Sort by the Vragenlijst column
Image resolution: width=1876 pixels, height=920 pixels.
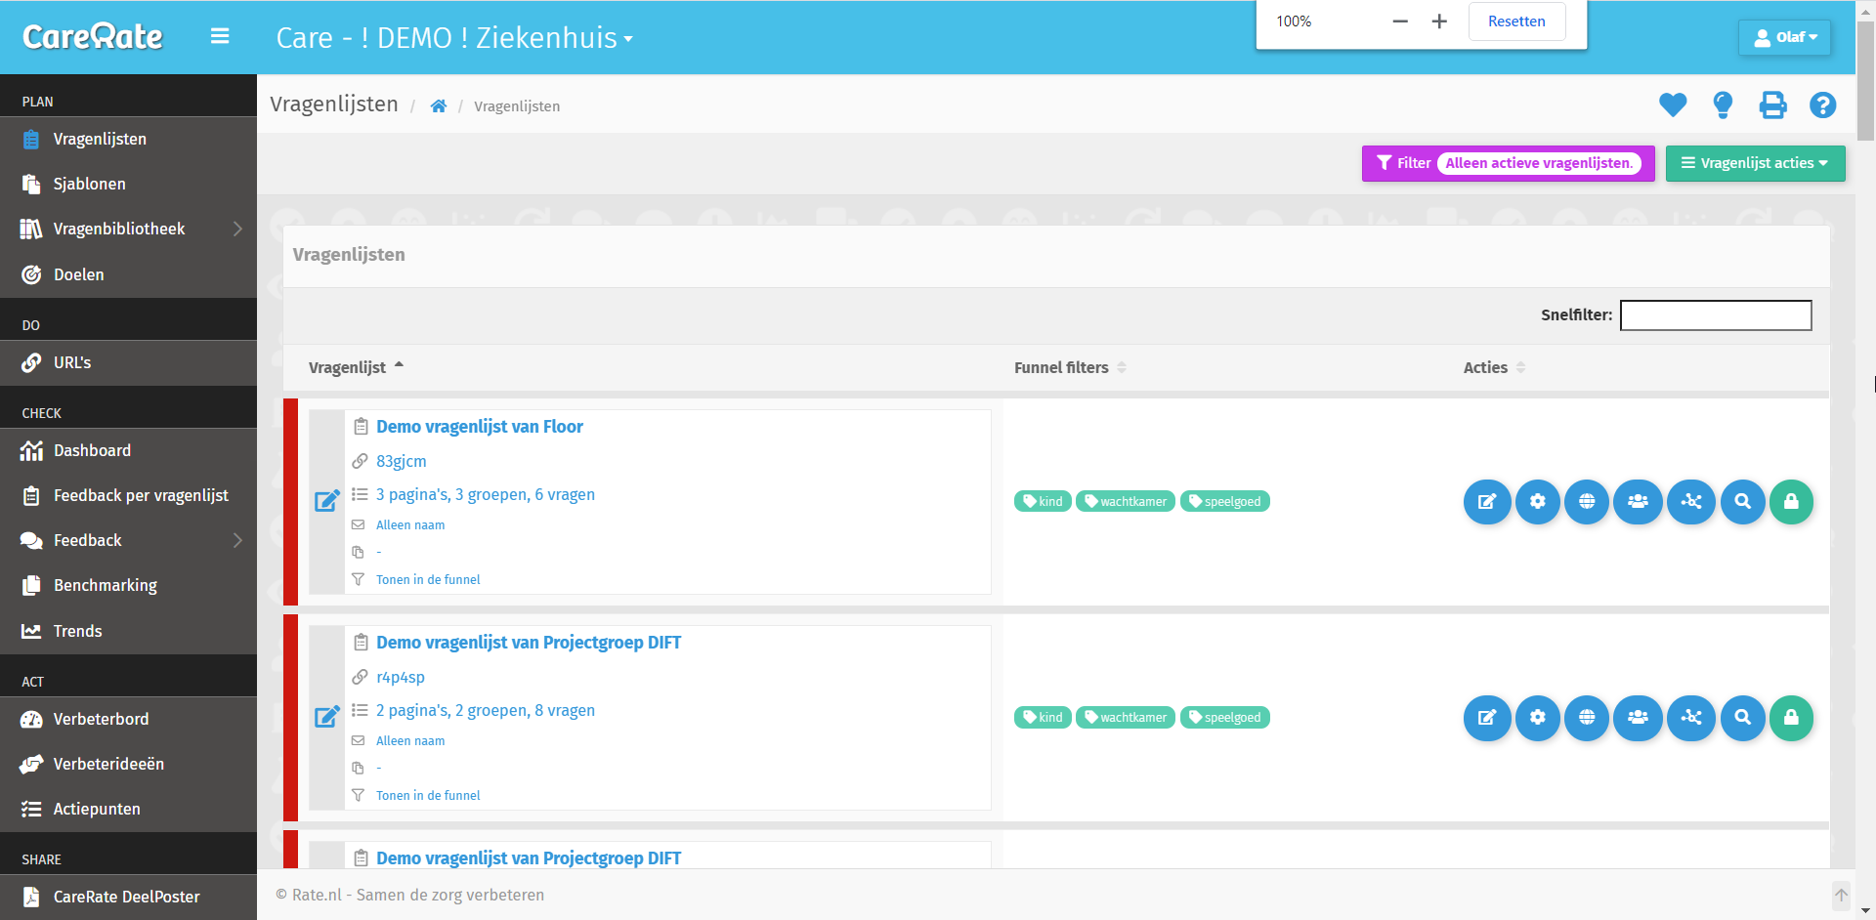point(356,367)
